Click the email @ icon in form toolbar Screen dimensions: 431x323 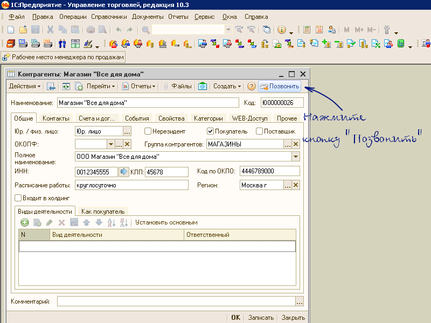point(203,87)
